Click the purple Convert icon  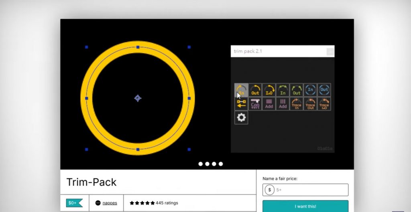click(x=255, y=104)
